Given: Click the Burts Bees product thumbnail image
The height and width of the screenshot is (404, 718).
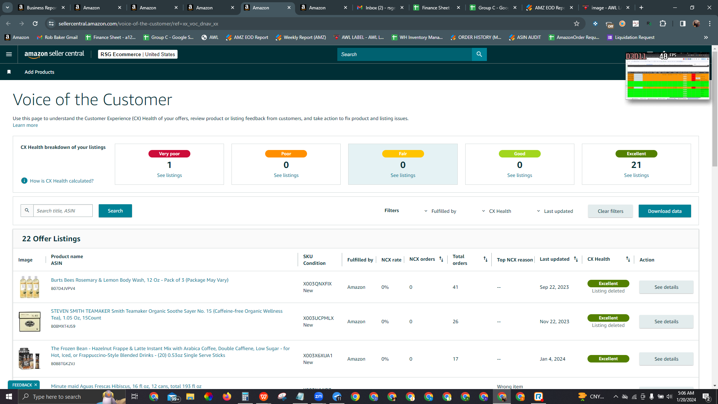Looking at the screenshot, I should pos(30,287).
